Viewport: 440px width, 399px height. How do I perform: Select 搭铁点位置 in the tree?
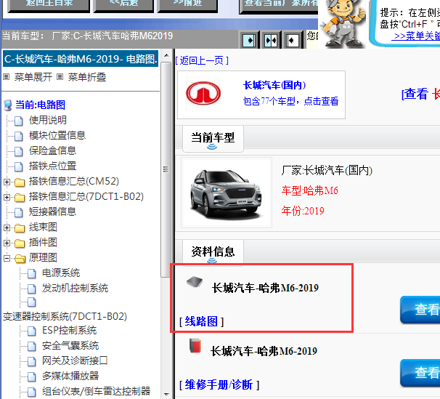click(52, 166)
